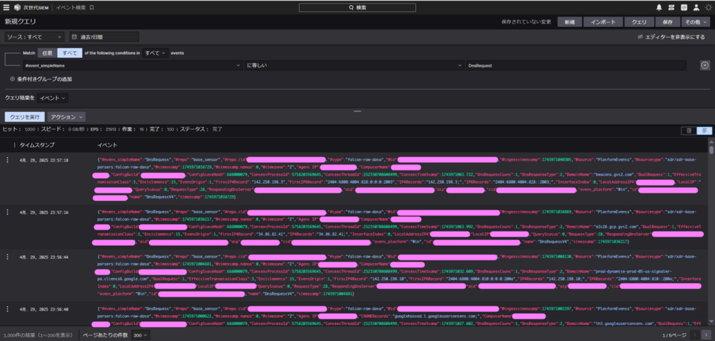Open the user account profile icon
The height and width of the screenshot is (341, 715).
(696, 8)
